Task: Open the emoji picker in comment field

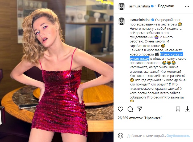Action: (x=121, y=136)
